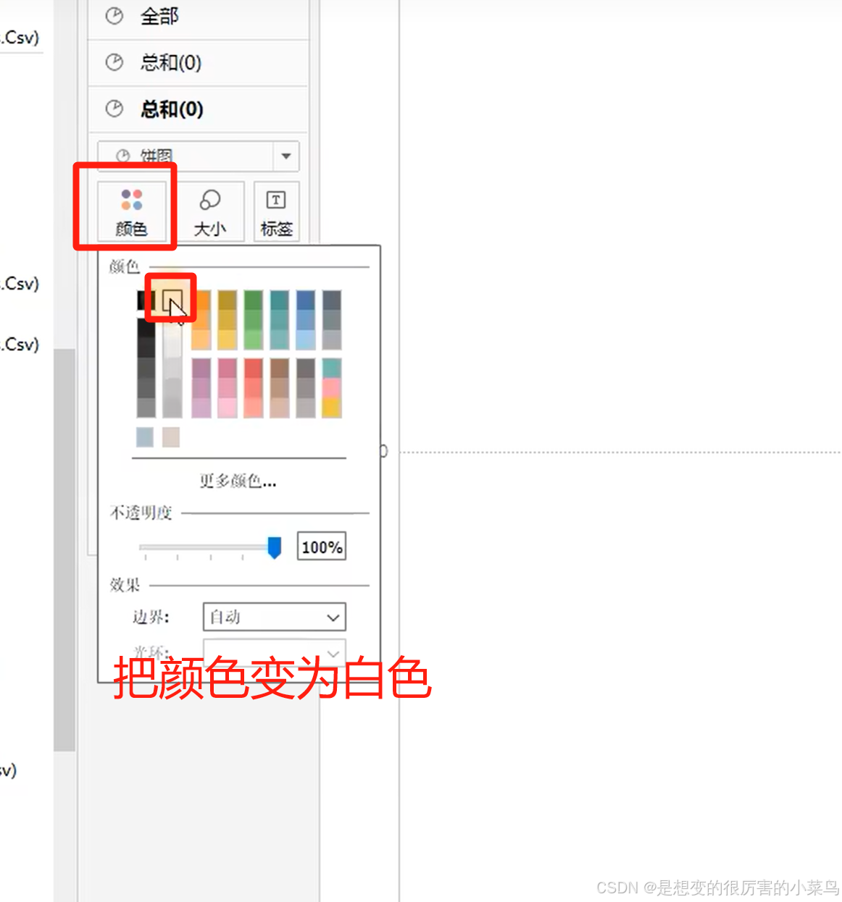Open the 边界 dropdown set to 自动
This screenshot has width=842, height=902.
coord(274,617)
